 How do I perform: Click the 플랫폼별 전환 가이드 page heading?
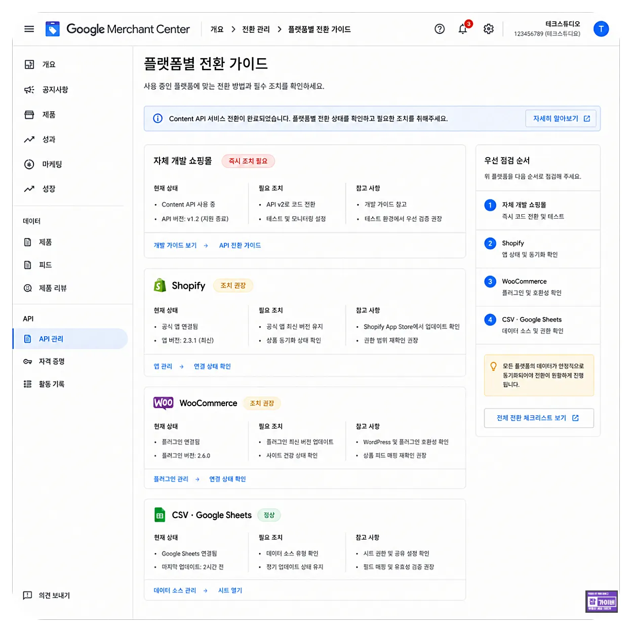tap(206, 64)
